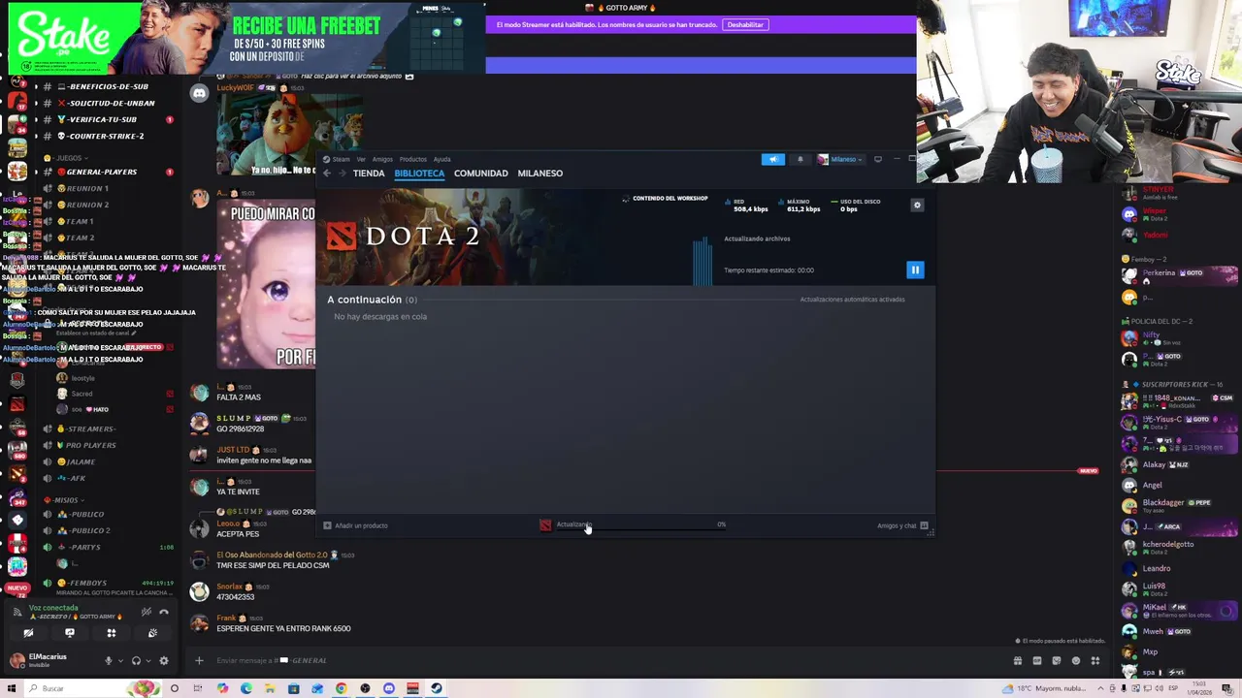Image resolution: width=1242 pixels, height=698 pixels.
Task: Click the Windows taskbar Buscar search box
Action: click(x=92, y=688)
